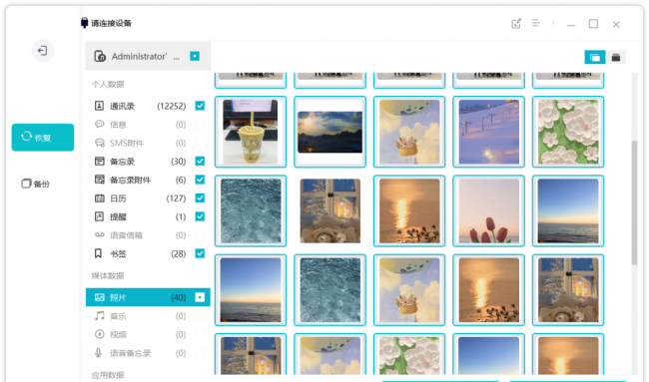Click the (12252) contacts count
Image resolution: width=649 pixels, height=382 pixels.
(172, 106)
